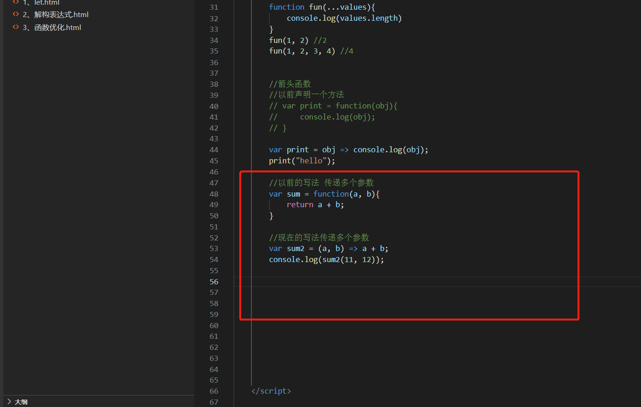Click line number 60 in the gutter

[214, 326]
